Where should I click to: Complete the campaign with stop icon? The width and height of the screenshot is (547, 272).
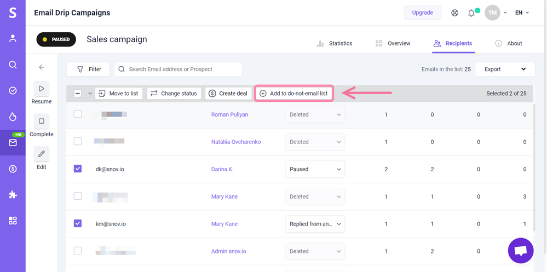tap(42, 121)
